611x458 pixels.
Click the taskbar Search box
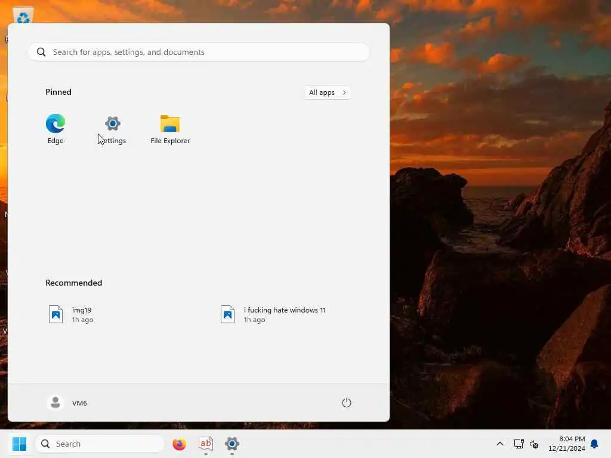tap(100, 444)
